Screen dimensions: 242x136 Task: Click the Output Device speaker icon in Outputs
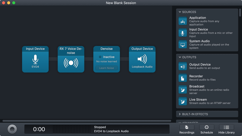tap(183, 66)
